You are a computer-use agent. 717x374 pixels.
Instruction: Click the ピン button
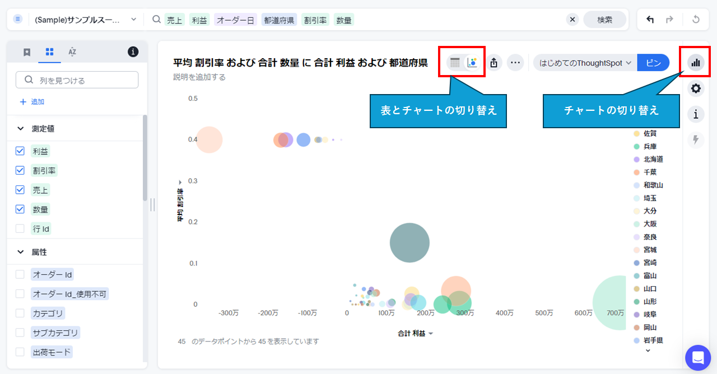(653, 63)
